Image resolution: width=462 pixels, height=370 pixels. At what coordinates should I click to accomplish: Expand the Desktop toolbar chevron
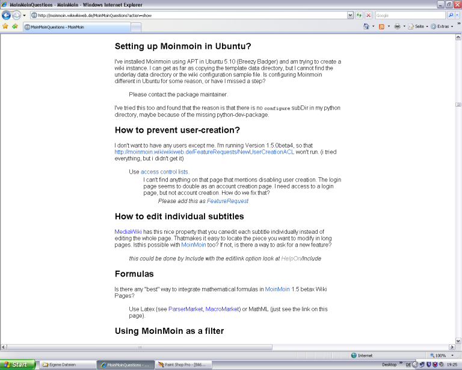[401, 363]
